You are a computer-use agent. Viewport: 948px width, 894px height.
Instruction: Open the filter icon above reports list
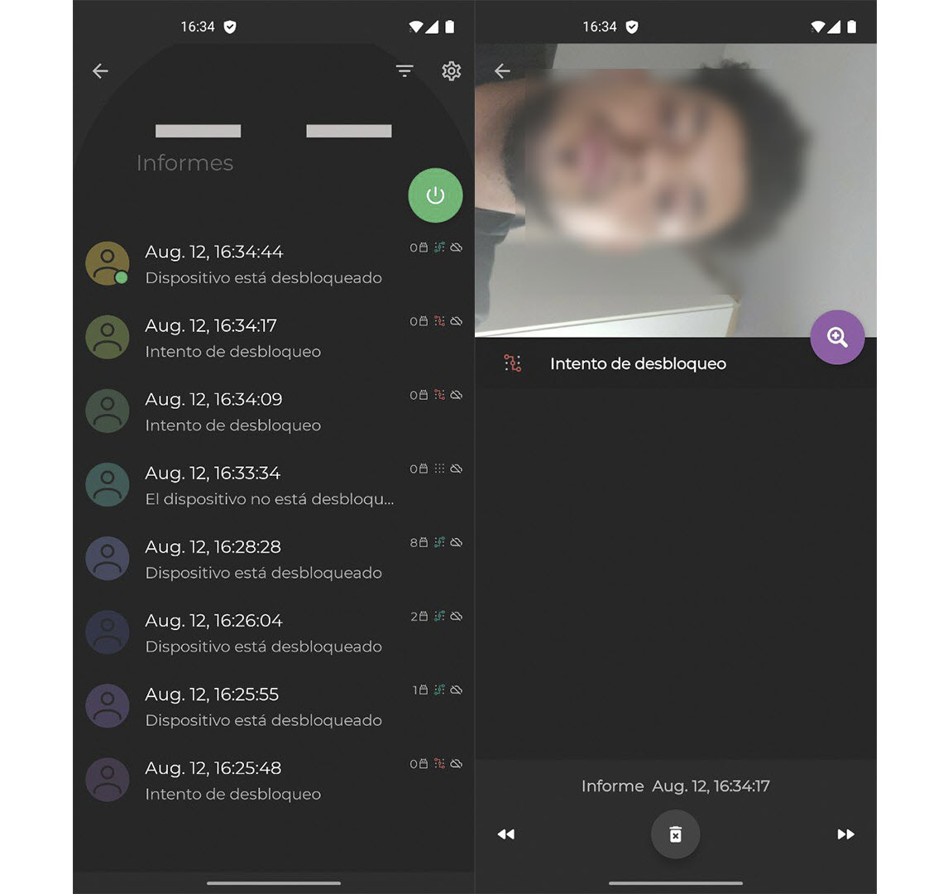tap(405, 71)
